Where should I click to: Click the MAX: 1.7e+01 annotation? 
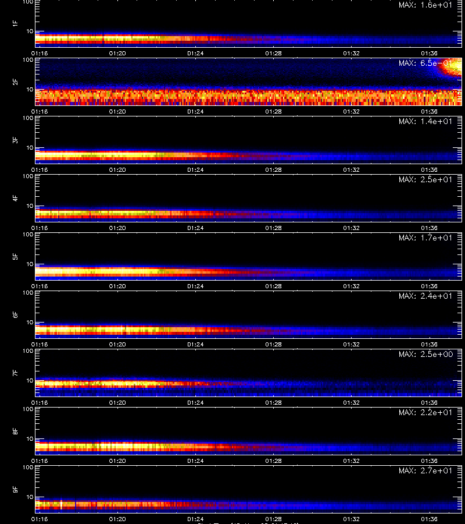pyautogui.click(x=425, y=238)
